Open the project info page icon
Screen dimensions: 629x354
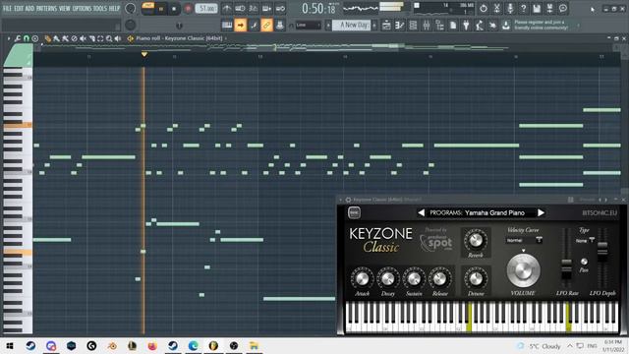point(453,25)
